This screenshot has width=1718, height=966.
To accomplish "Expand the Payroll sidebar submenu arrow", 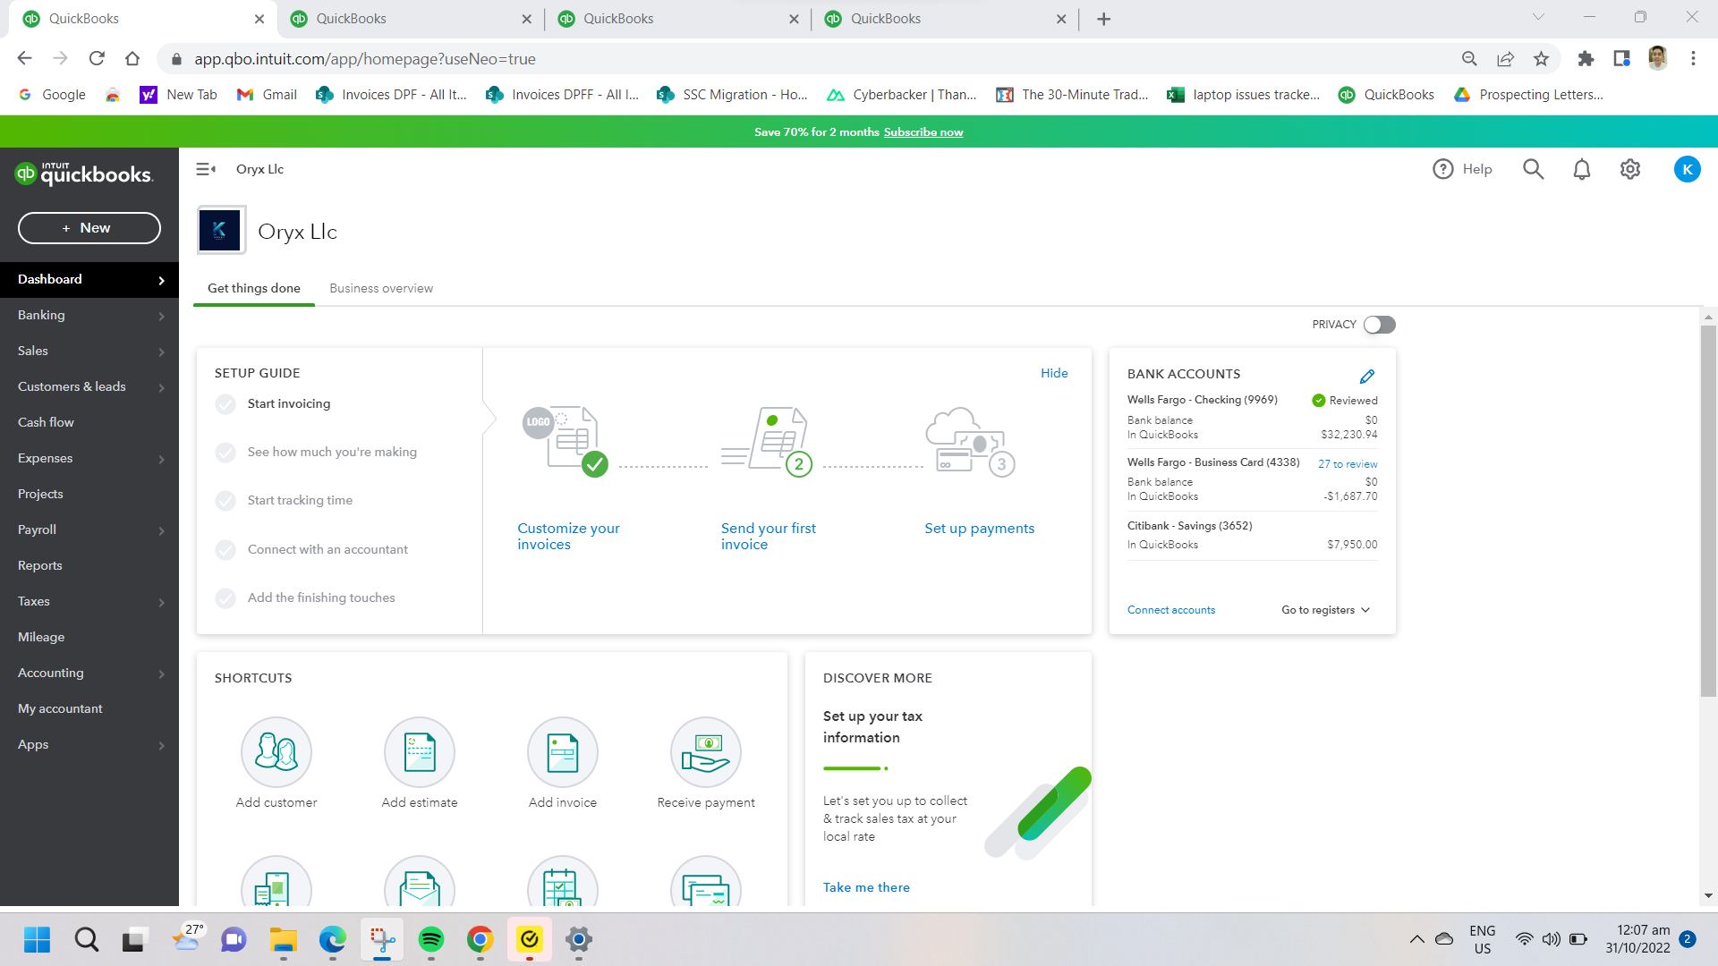I will [161, 530].
